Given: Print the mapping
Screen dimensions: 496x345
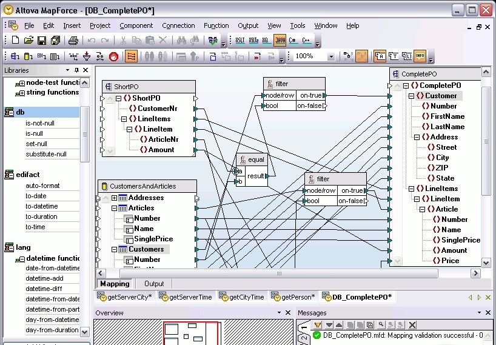Looking at the screenshot, I should (73, 40).
